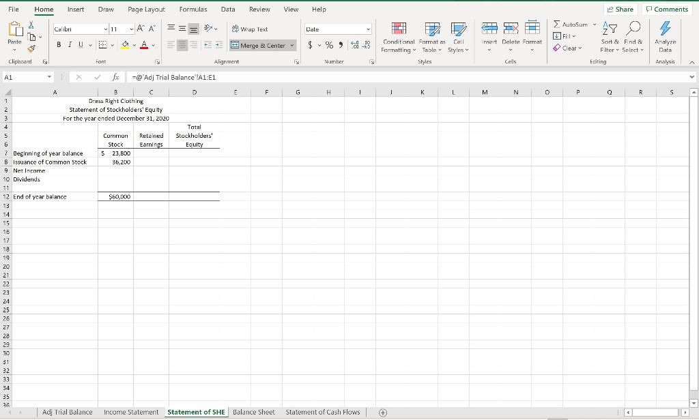
Task: Apply bold formatting with the Bold icon
Action: pyautogui.click(x=59, y=44)
